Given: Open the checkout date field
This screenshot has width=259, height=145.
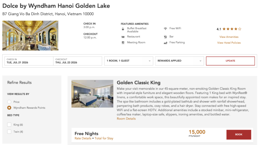Looking at the screenshot, I should coord(78,61).
